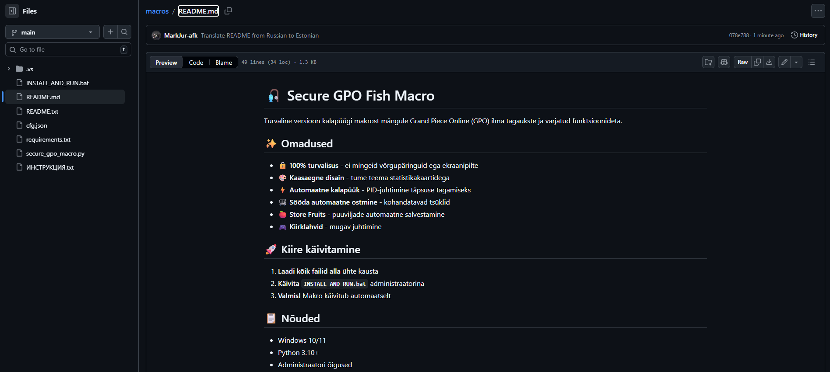
Task: Click the search files magnifier icon
Action: (124, 32)
